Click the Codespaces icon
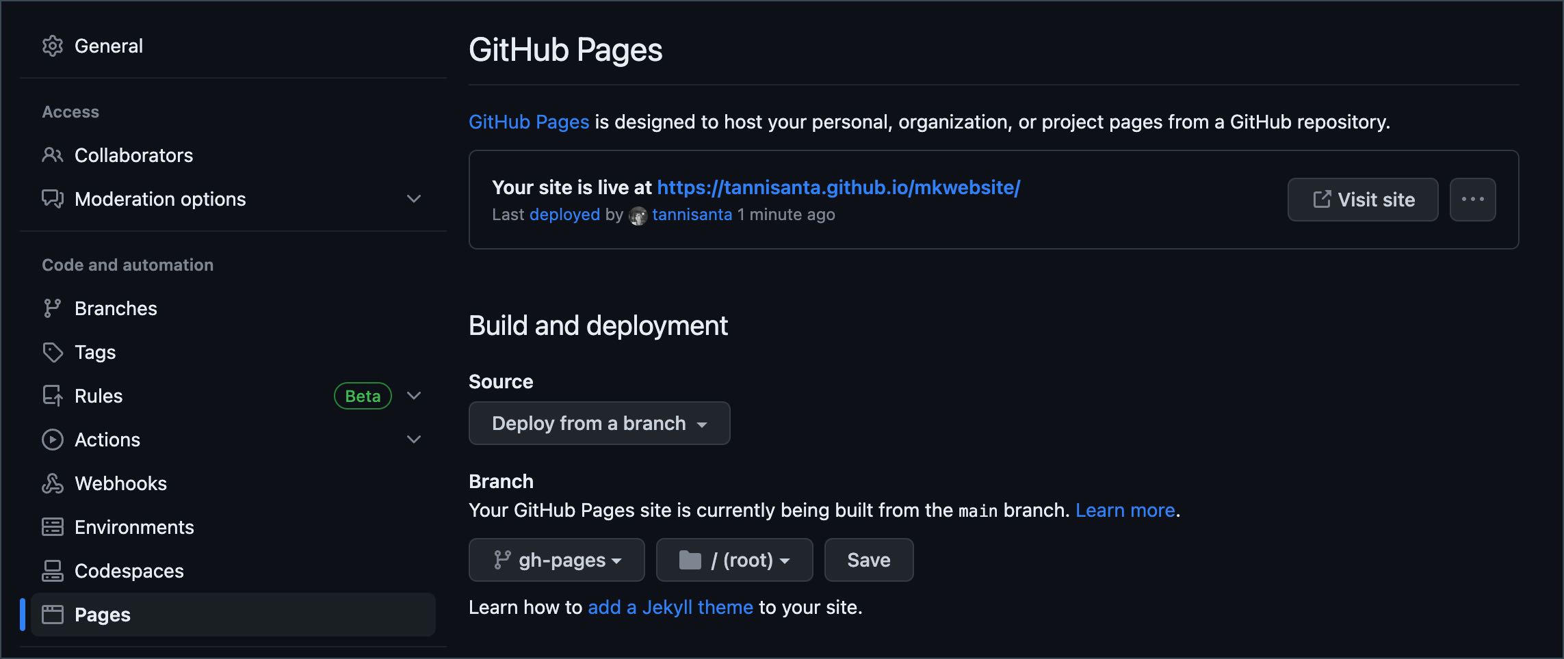 (53, 571)
